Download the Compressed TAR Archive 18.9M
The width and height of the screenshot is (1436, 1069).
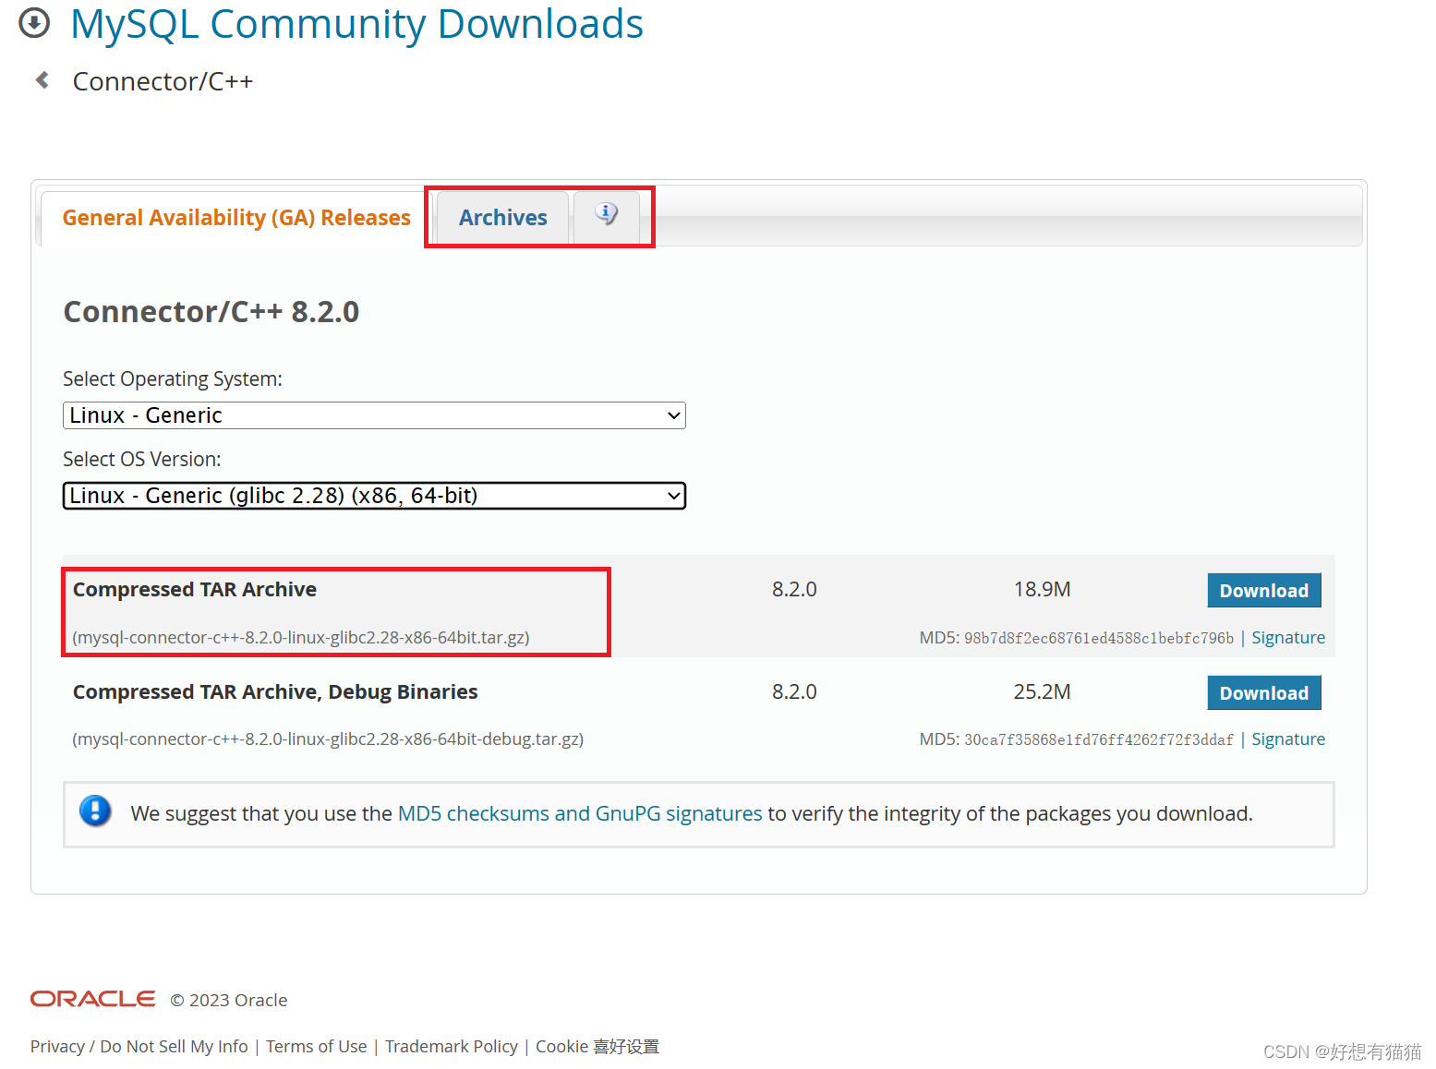pos(1263,591)
